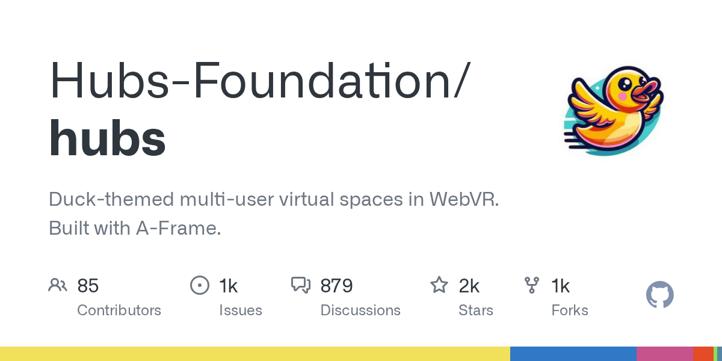Select the Issues circle-dot icon

[x=199, y=285]
